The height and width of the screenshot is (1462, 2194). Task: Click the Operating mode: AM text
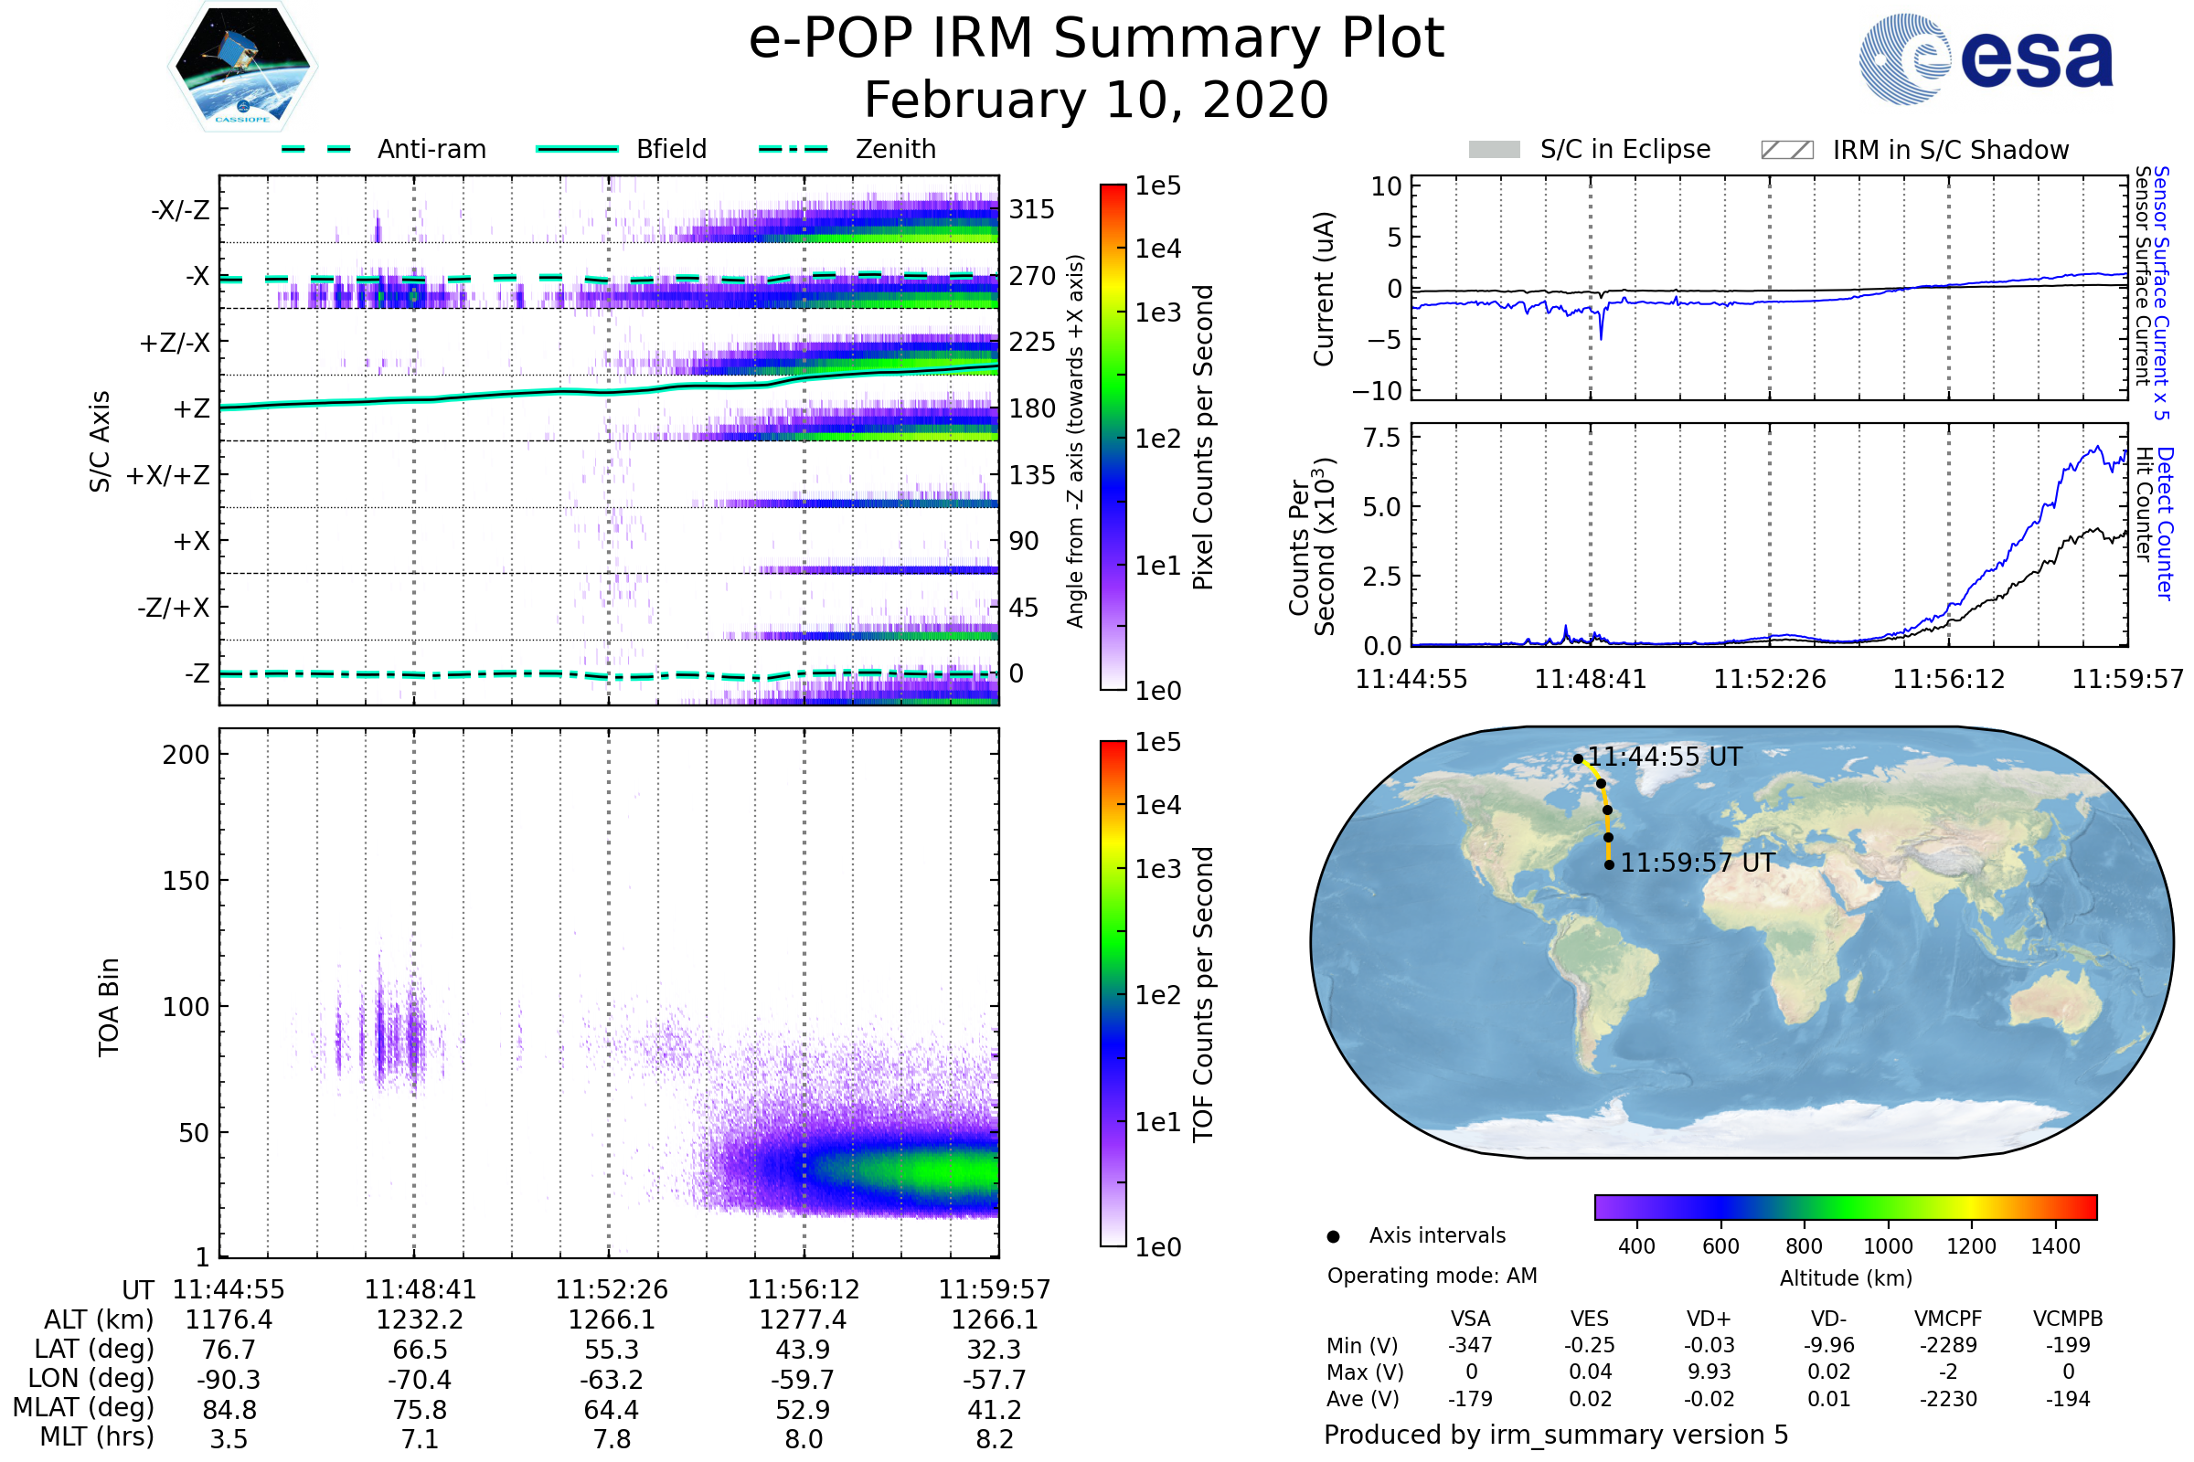click(x=1432, y=1276)
